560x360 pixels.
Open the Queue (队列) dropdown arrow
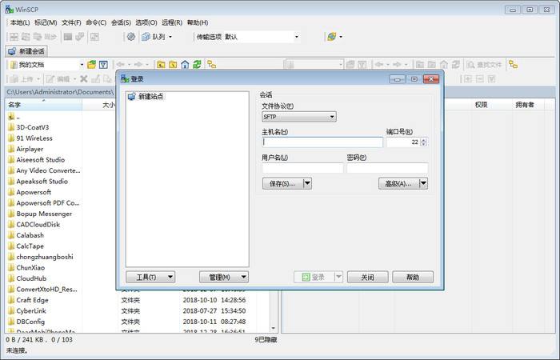pyautogui.click(x=170, y=37)
